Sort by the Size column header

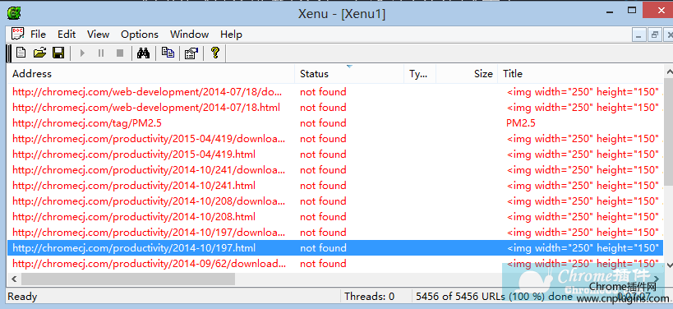tap(467, 74)
